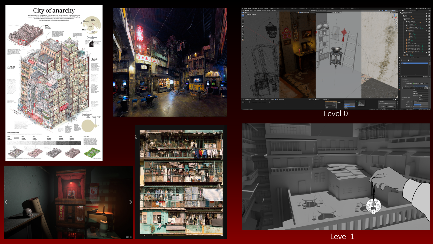The width and height of the screenshot is (433, 244).
Task: Open fullscreen view of shrine image
Action: click(131, 237)
